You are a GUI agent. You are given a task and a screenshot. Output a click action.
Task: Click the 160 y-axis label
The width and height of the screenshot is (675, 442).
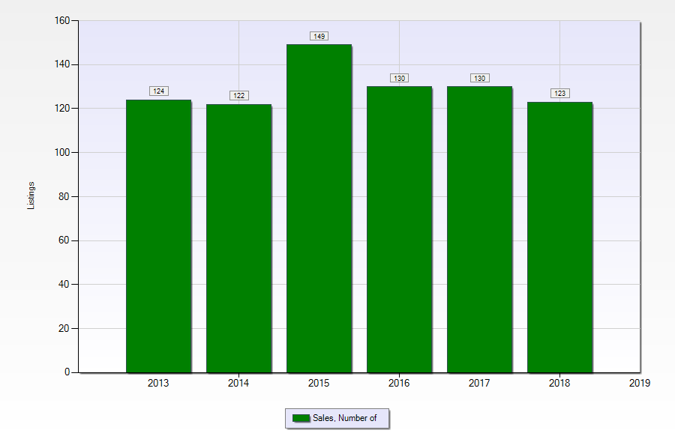[x=62, y=21]
